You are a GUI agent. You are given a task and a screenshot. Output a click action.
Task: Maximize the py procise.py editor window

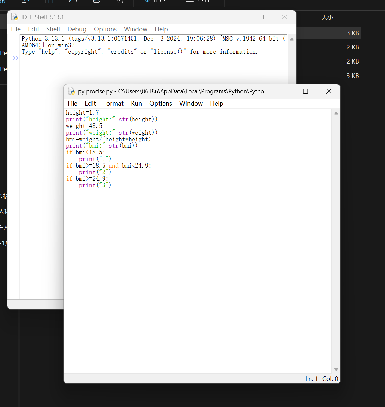tap(305, 91)
